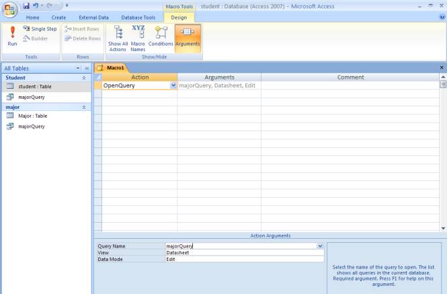Click the Arguments column header

click(x=219, y=77)
